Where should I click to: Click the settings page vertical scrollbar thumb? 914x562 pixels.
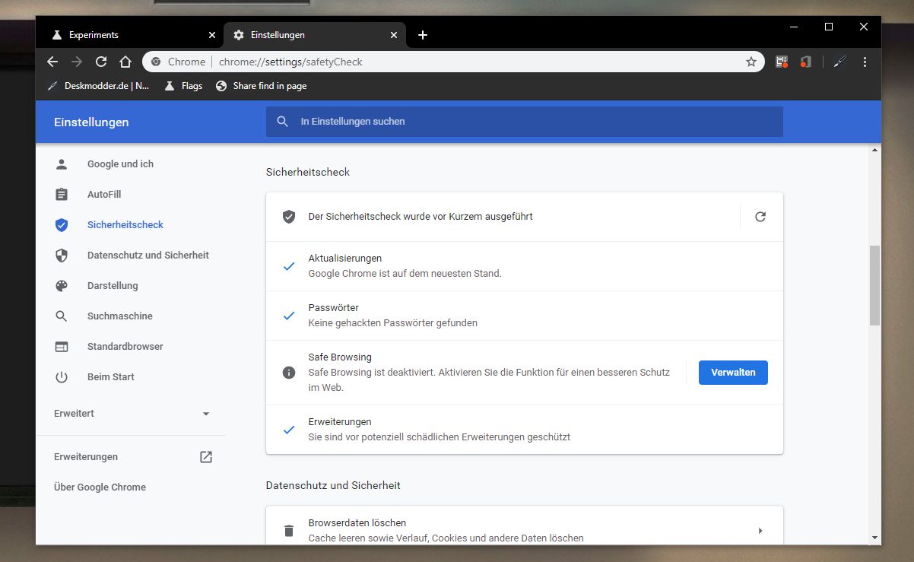874,285
